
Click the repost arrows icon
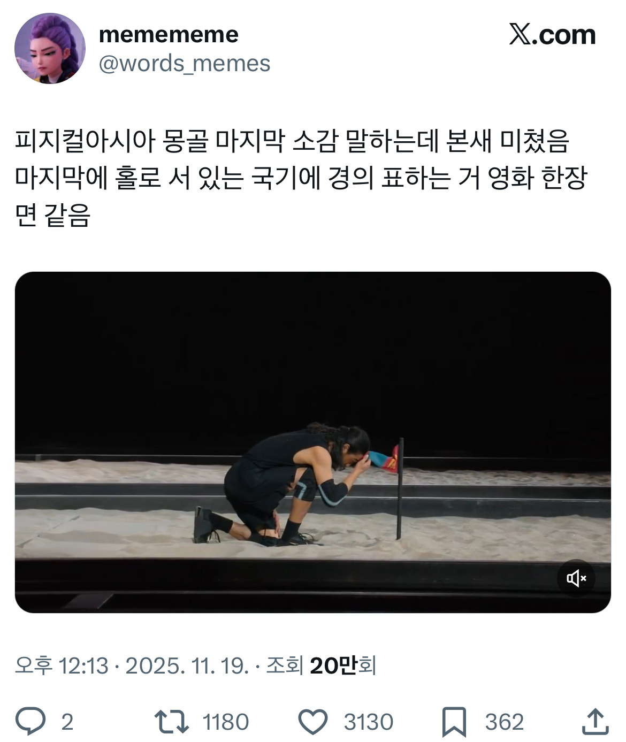(x=171, y=722)
